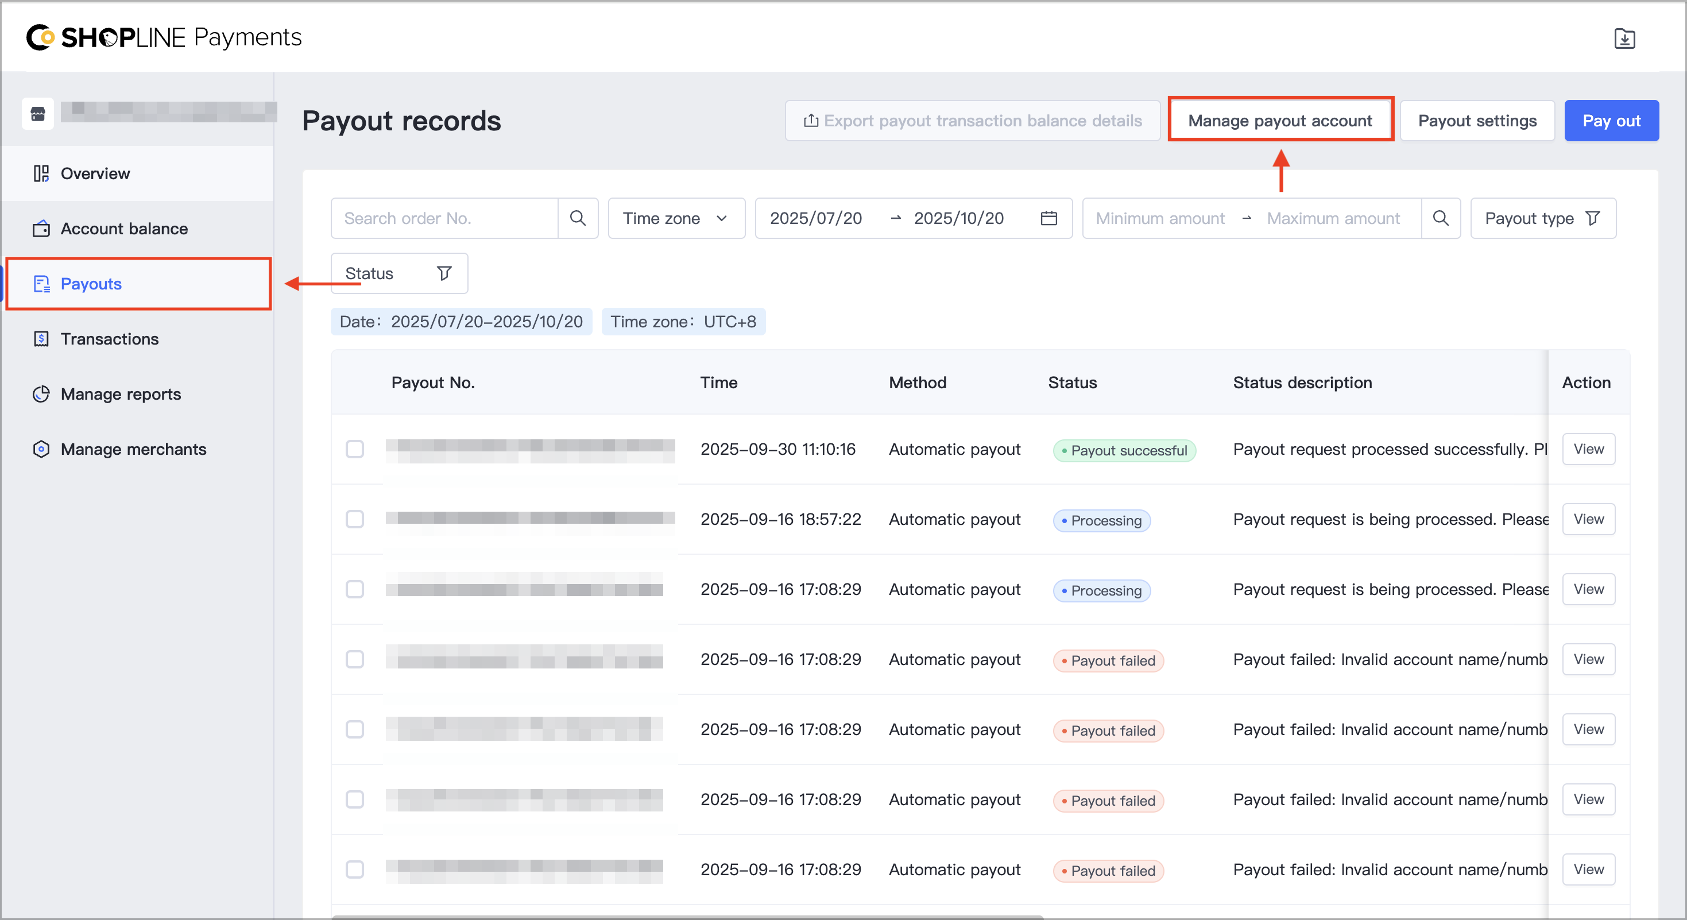The image size is (1687, 920).
Task: Click Export payout transaction balance details
Action: [973, 121]
